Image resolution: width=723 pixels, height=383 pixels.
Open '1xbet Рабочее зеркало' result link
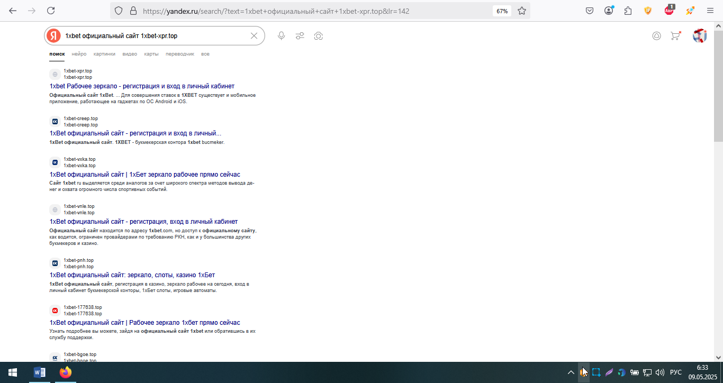(x=142, y=86)
